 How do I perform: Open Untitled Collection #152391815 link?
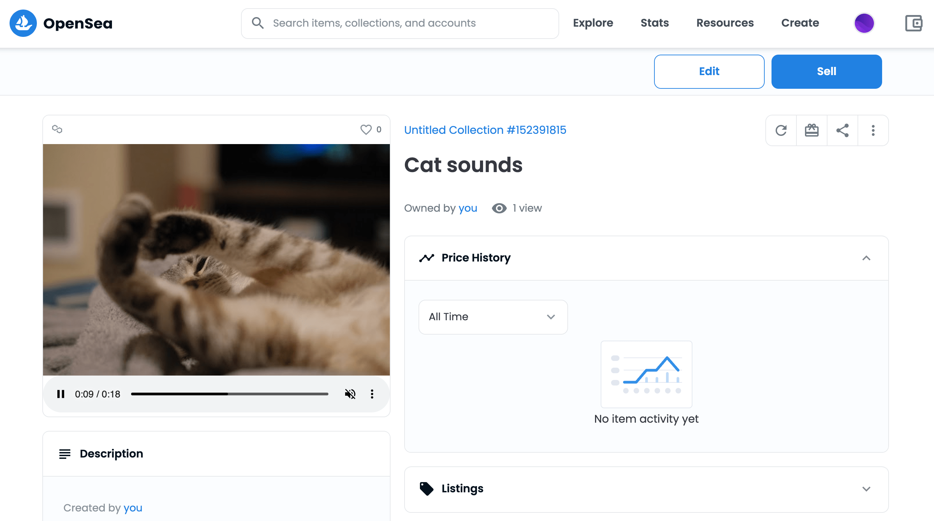pyautogui.click(x=485, y=130)
